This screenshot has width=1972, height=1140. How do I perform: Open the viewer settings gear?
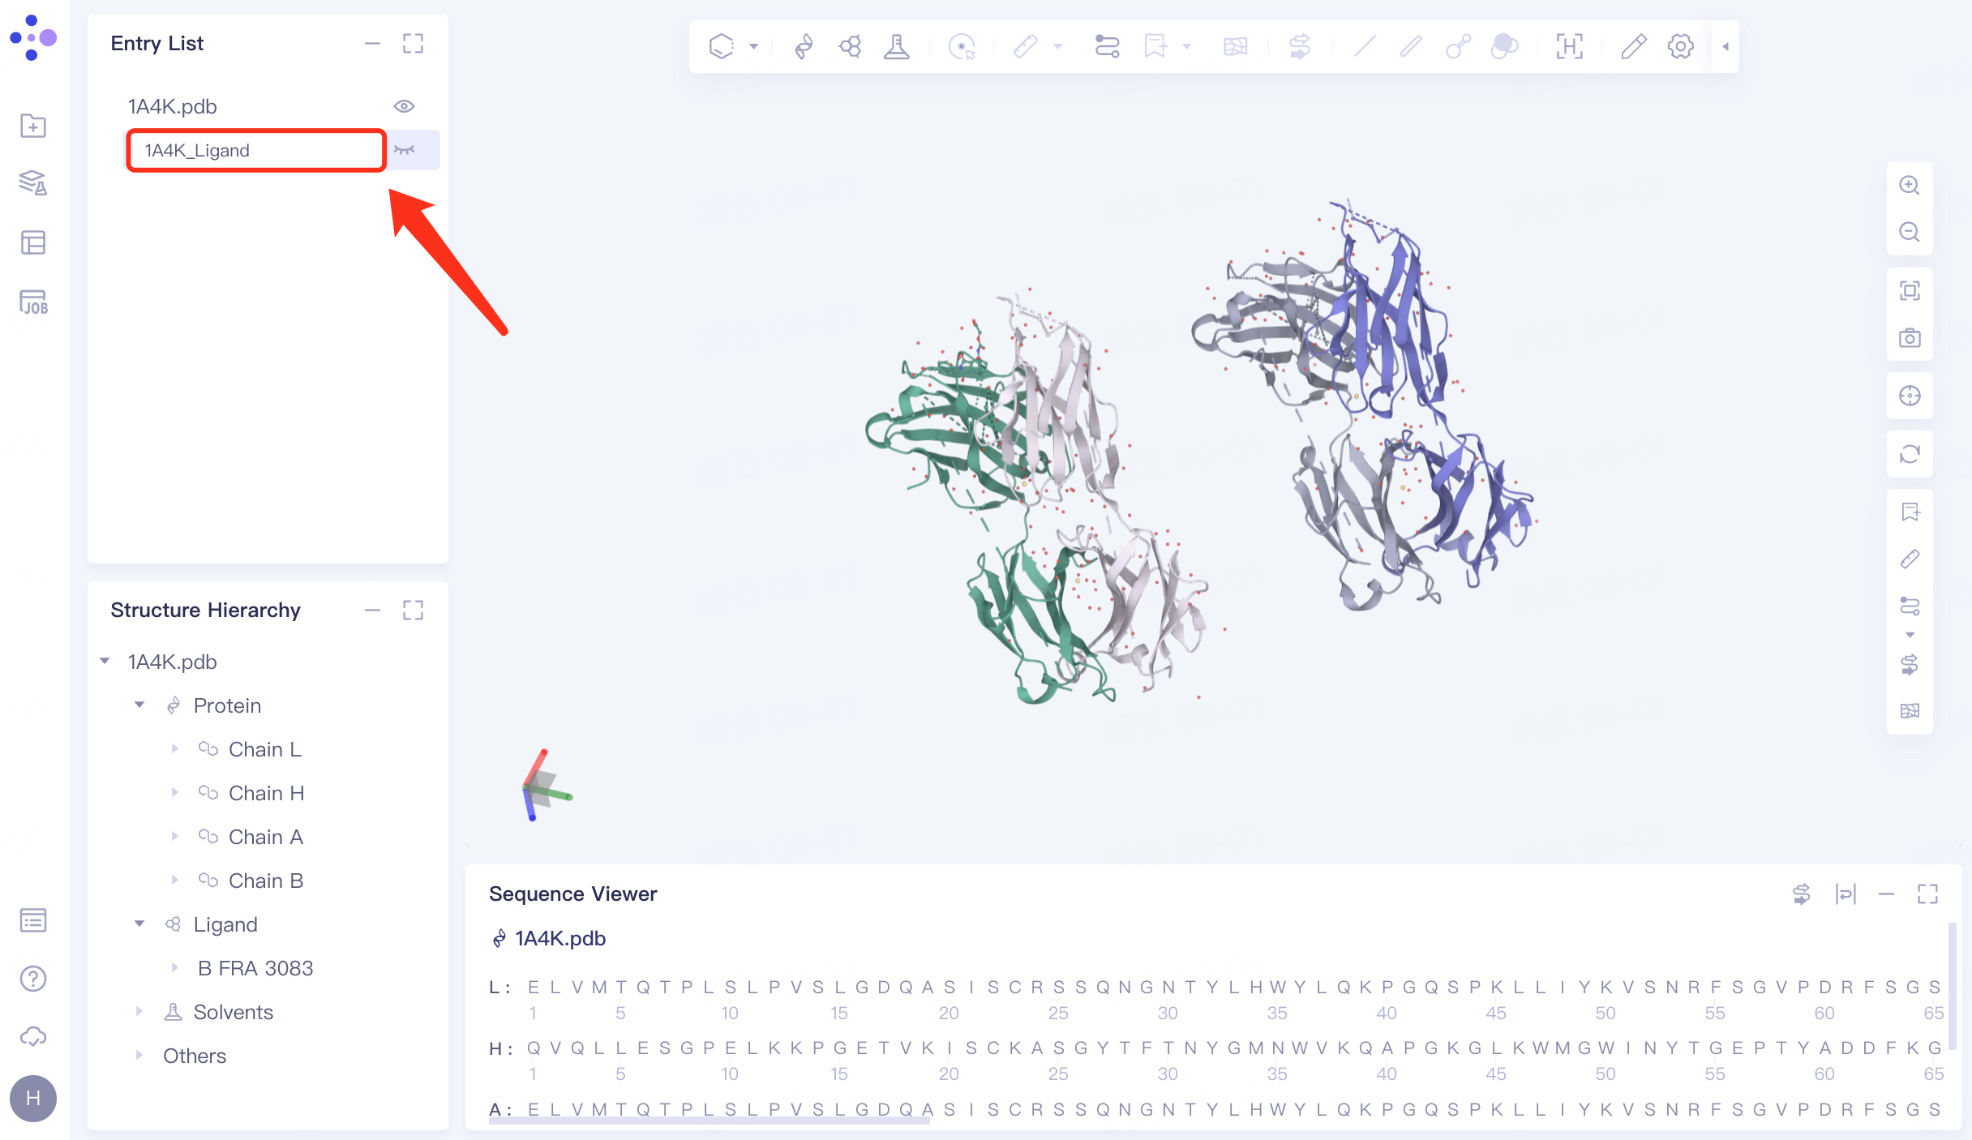pyautogui.click(x=1680, y=46)
